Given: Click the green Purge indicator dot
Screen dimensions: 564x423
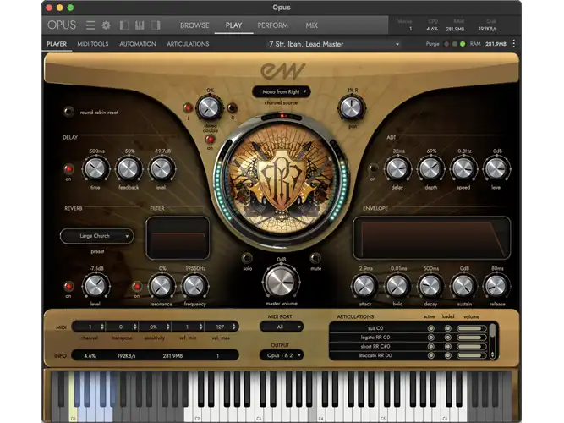Looking at the screenshot, I should point(463,44).
